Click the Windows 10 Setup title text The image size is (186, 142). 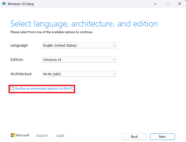21,4
